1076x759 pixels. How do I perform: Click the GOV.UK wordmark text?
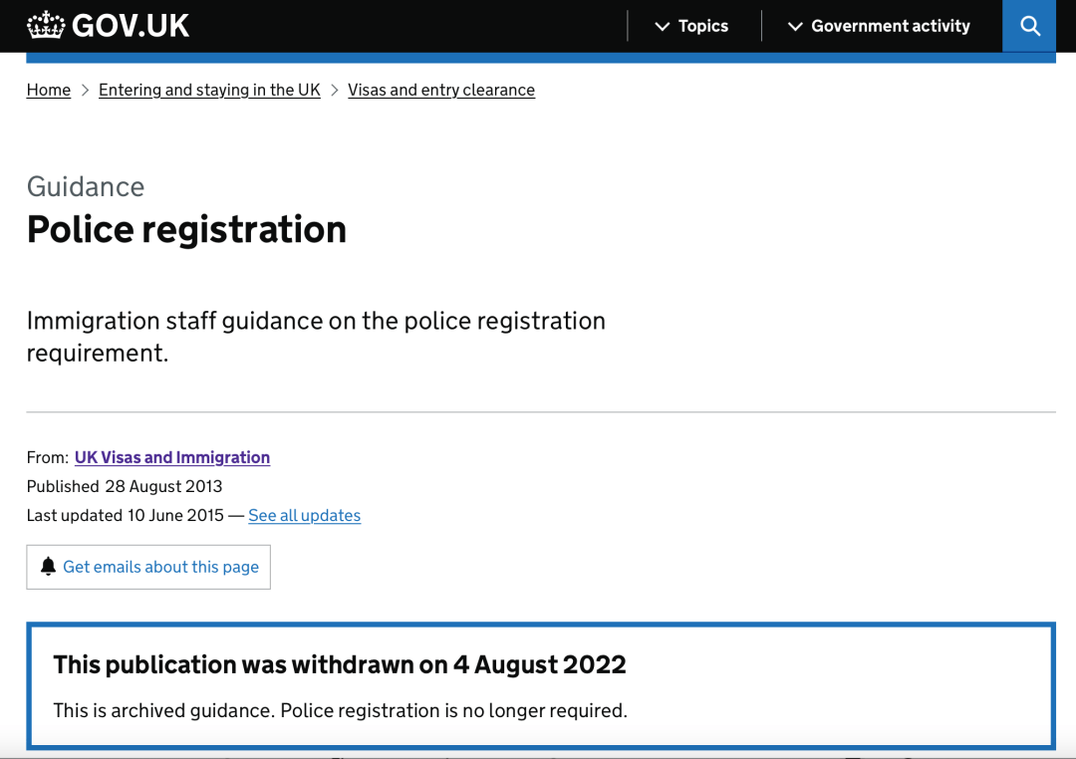click(131, 26)
